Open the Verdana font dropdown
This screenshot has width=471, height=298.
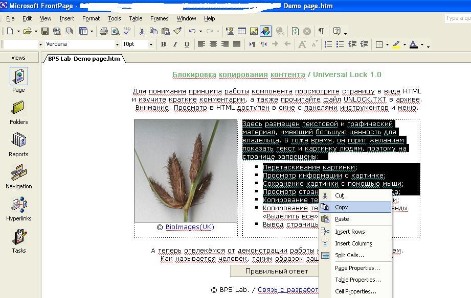tap(117, 44)
